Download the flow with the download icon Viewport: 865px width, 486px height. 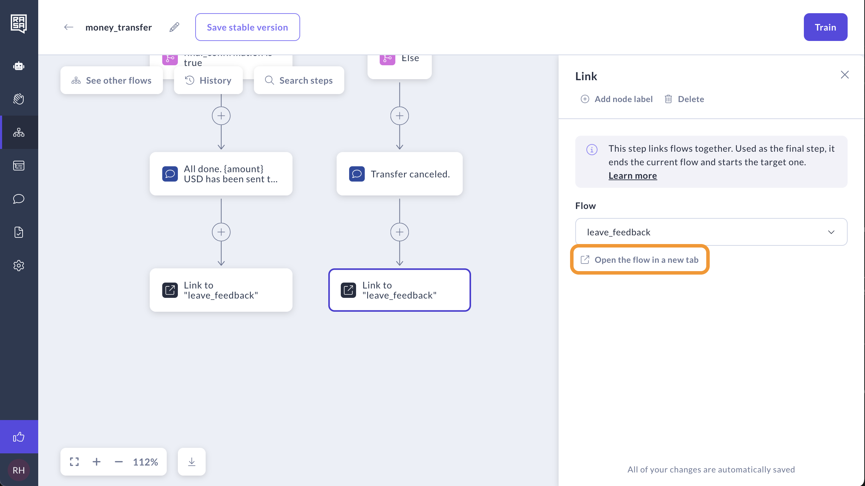point(191,462)
